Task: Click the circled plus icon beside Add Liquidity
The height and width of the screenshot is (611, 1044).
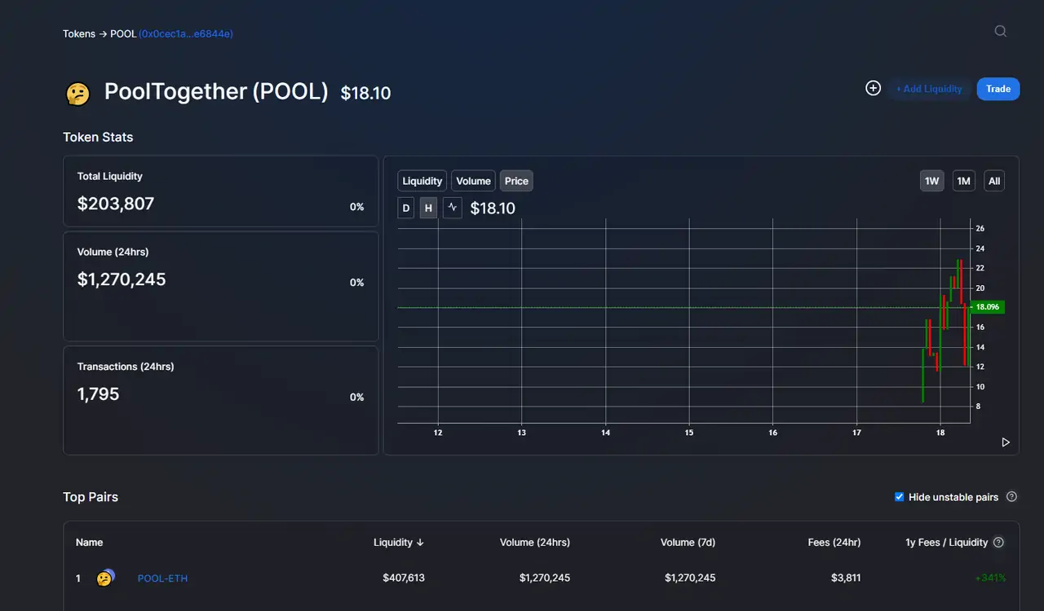Action: [x=873, y=88]
